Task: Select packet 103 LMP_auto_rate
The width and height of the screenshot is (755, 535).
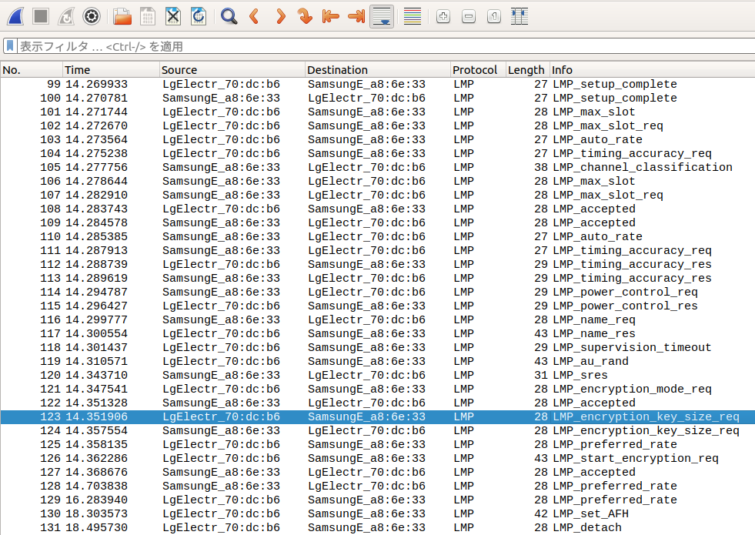Action: pos(377,139)
